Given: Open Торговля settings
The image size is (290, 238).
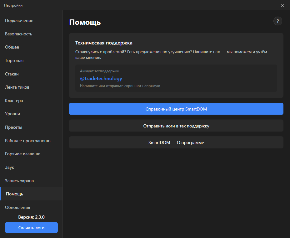Looking at the screenshot, I should 32,61.
